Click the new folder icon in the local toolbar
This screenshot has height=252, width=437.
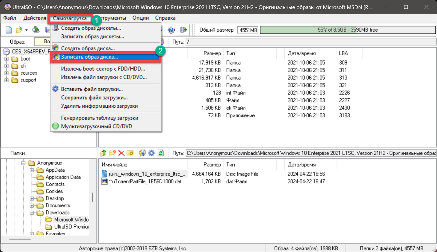coord(112,153)
